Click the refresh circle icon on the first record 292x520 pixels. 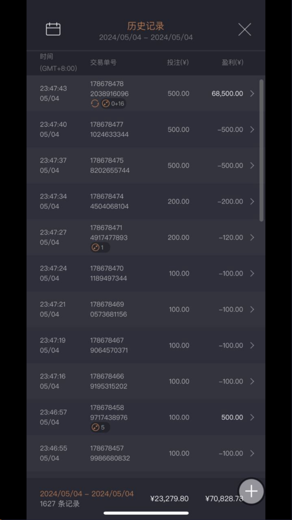pyautogui.click(x=95, y=104)
